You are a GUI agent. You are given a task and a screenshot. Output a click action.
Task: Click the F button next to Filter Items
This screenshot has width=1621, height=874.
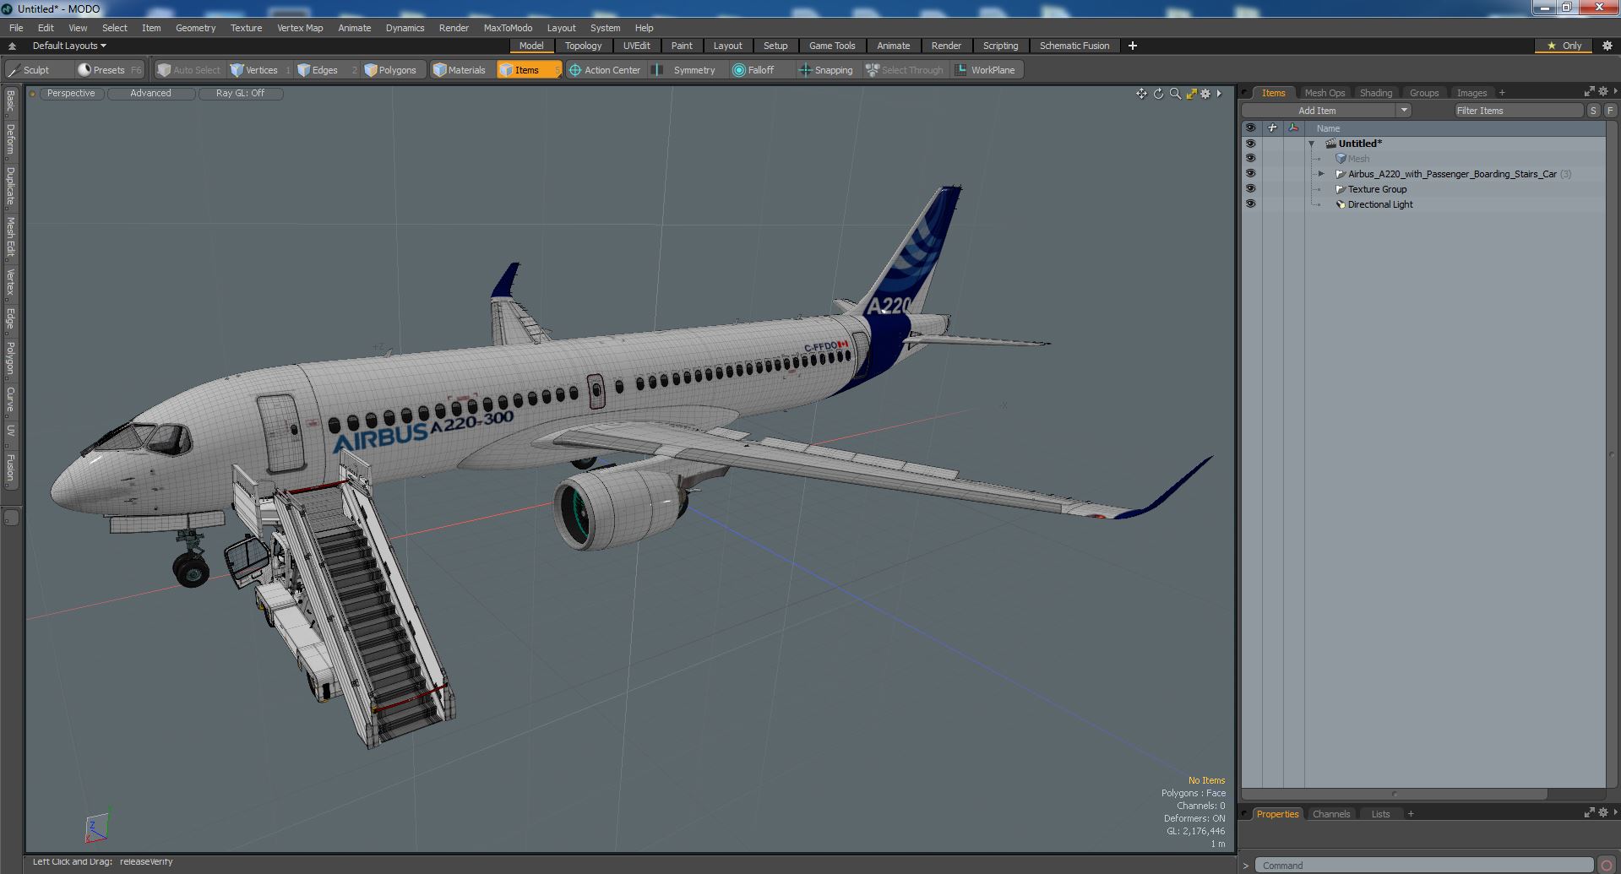click(1610, 111)
